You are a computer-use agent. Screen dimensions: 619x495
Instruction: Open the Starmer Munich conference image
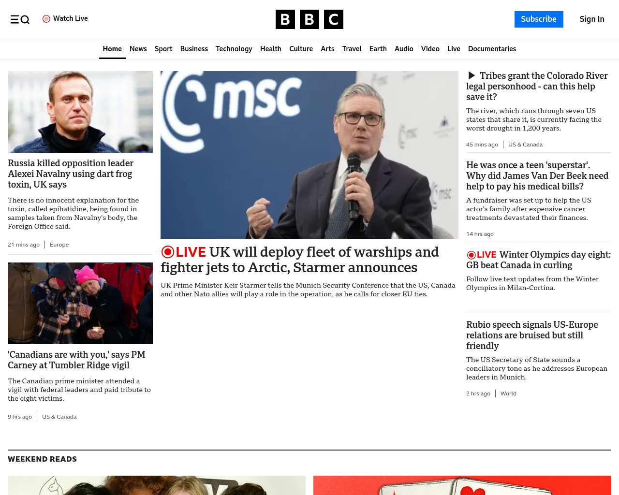309,155
